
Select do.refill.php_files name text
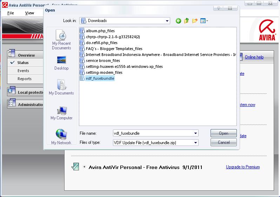[x=102, y=43]
